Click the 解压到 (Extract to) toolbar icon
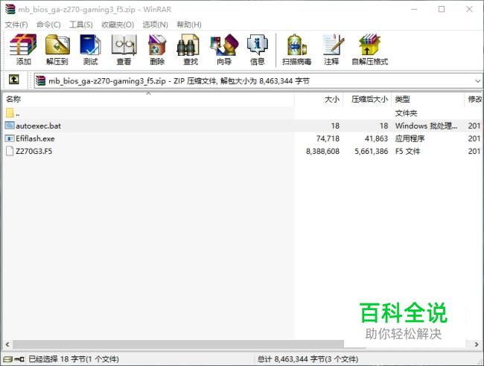This screenshot has width=484, height=366. point(57,50)
